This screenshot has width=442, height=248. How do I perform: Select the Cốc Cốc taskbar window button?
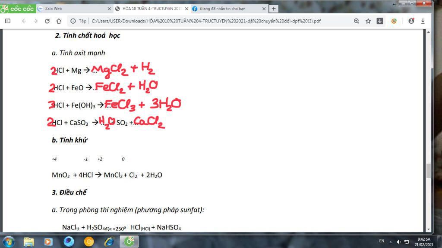[129, 242]
